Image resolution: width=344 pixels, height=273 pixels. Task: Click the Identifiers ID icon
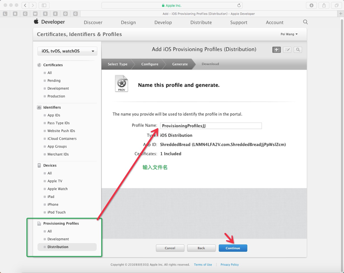(39, 107)
